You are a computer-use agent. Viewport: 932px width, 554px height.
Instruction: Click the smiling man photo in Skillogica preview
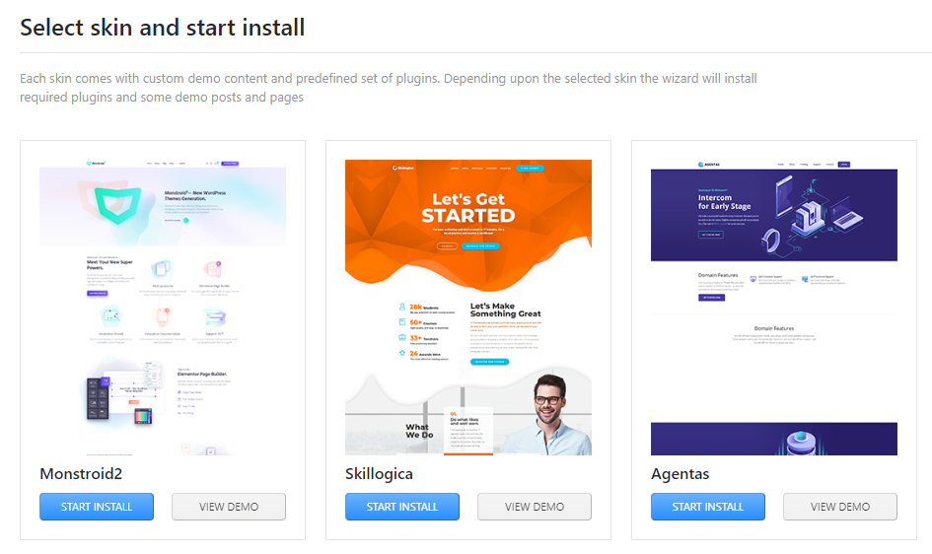[x=550, y=416]
